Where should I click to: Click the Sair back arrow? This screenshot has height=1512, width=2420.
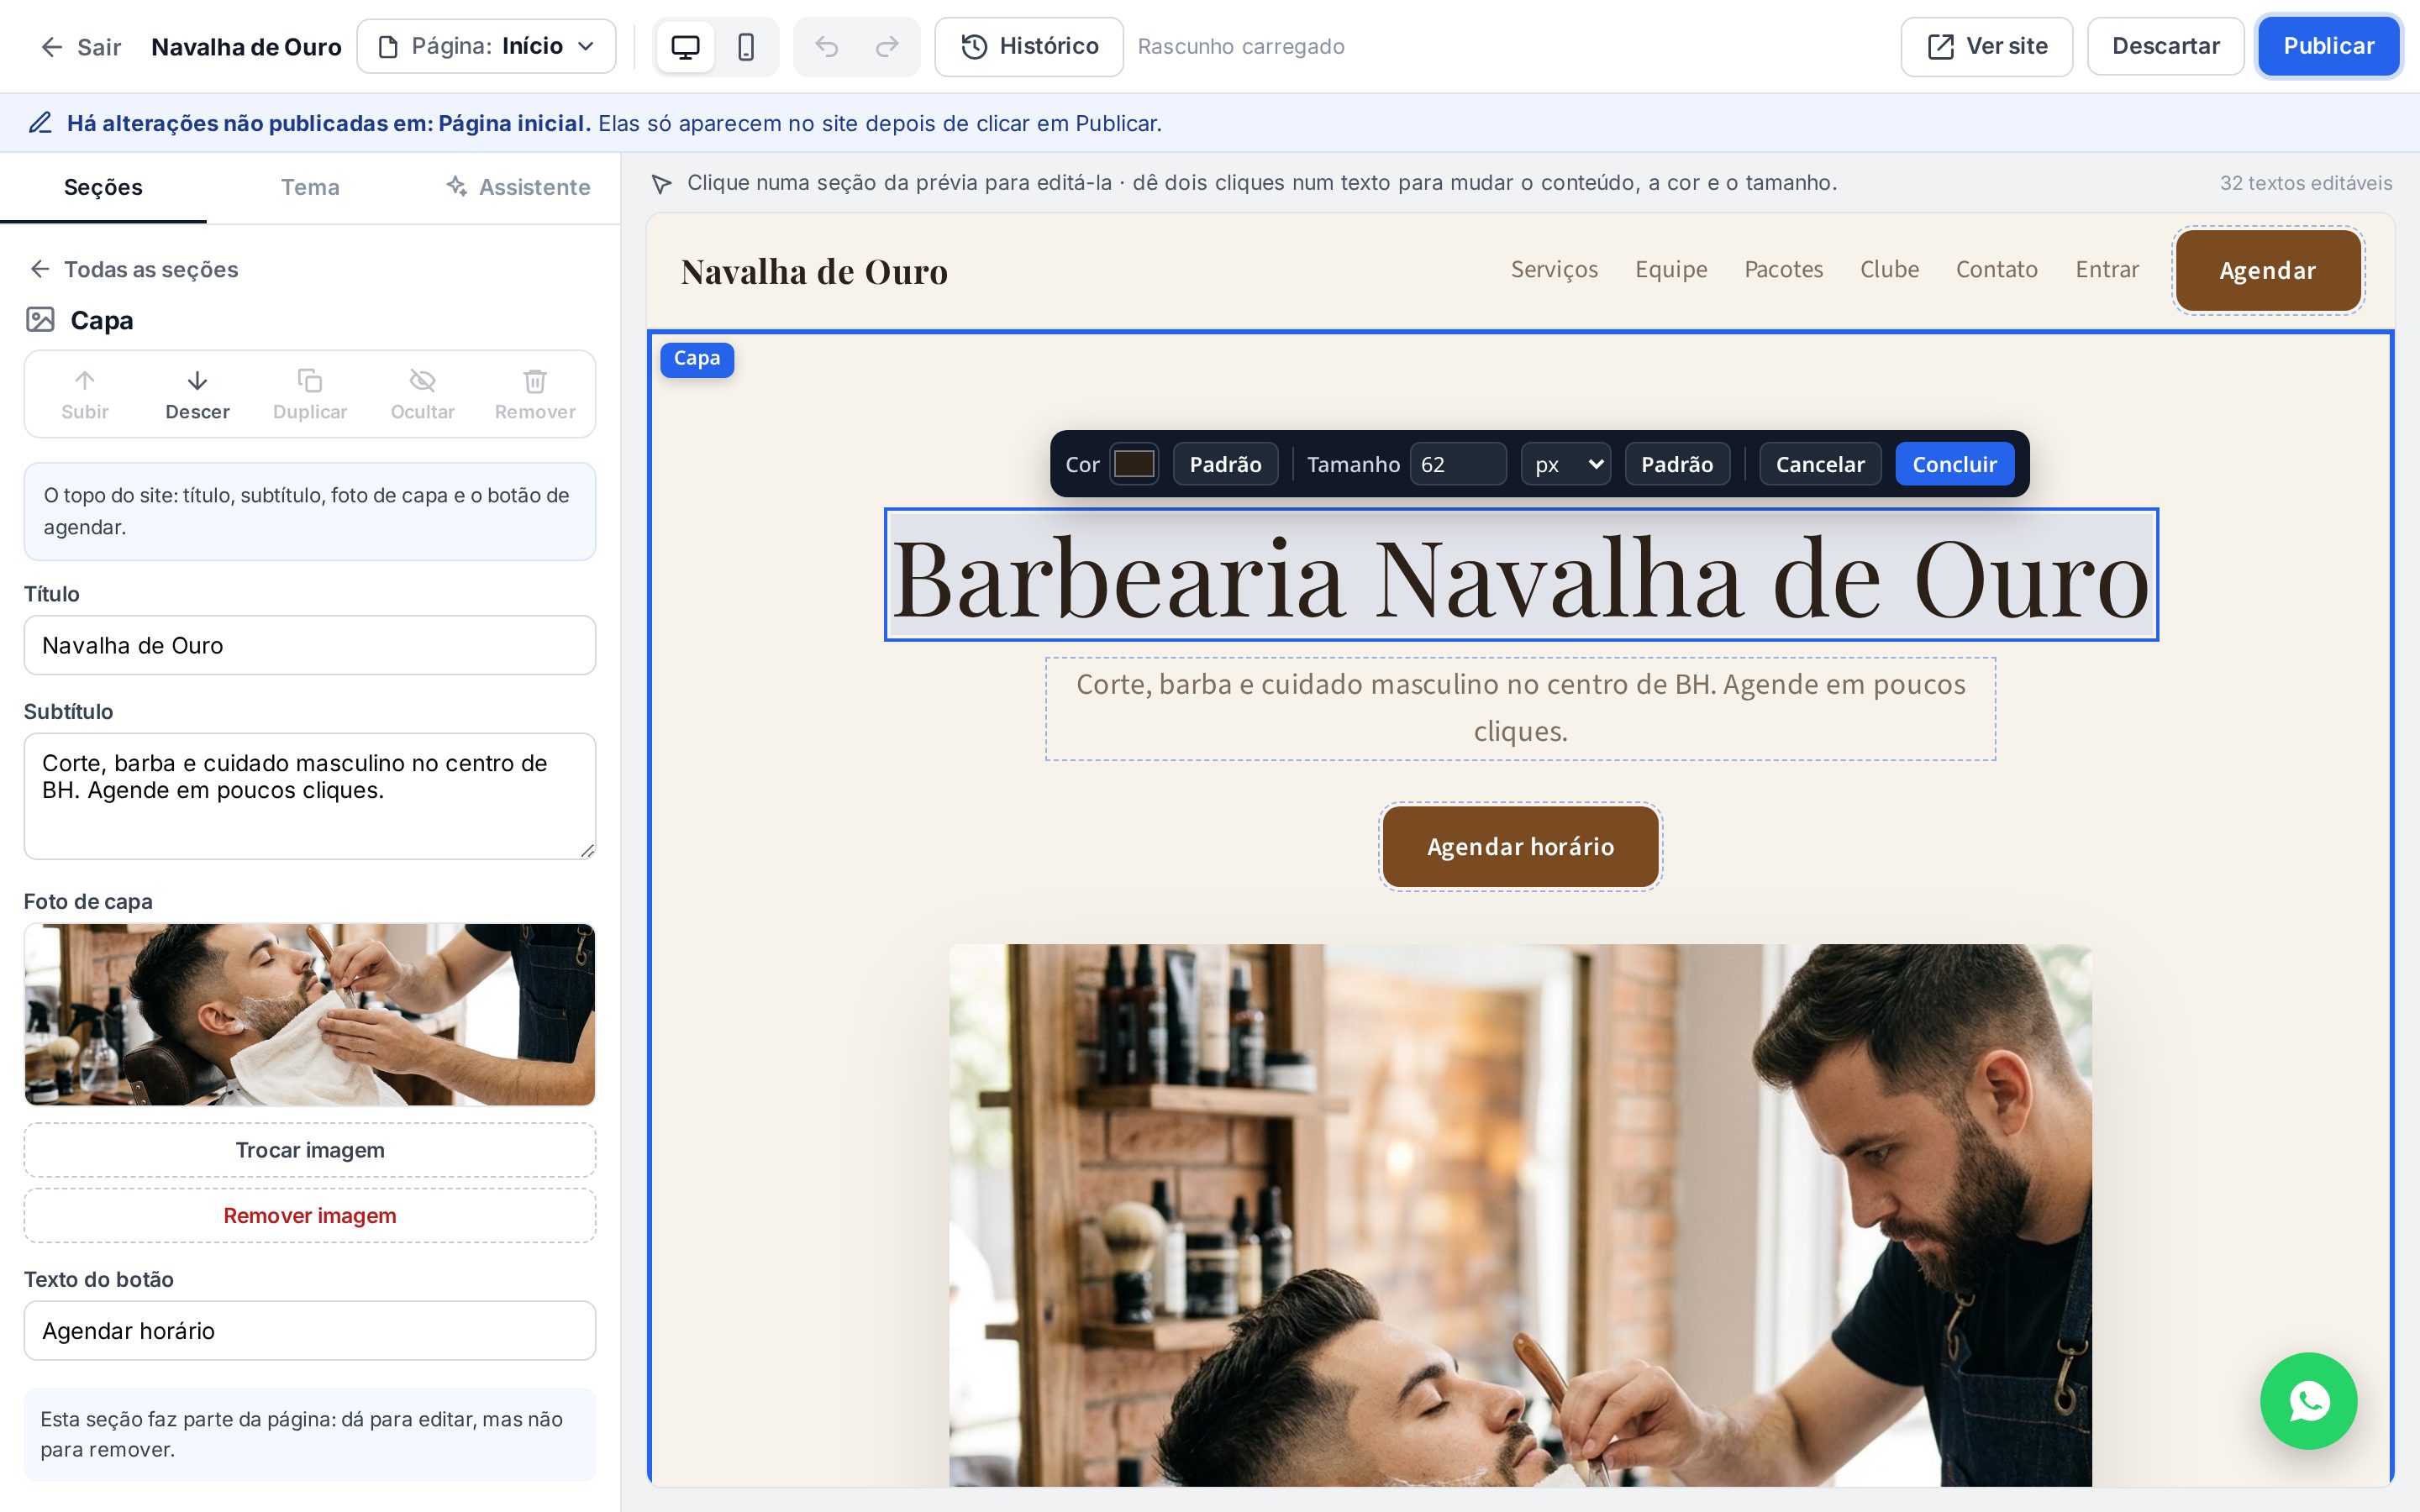pyautogui.click(x=51, y=47)
